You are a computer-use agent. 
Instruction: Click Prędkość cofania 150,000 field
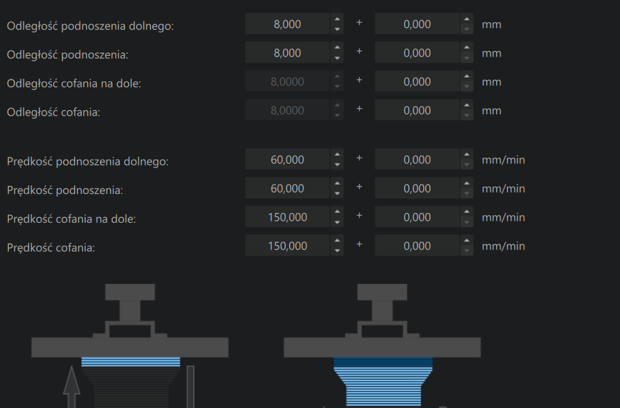(x=287, y=246)
